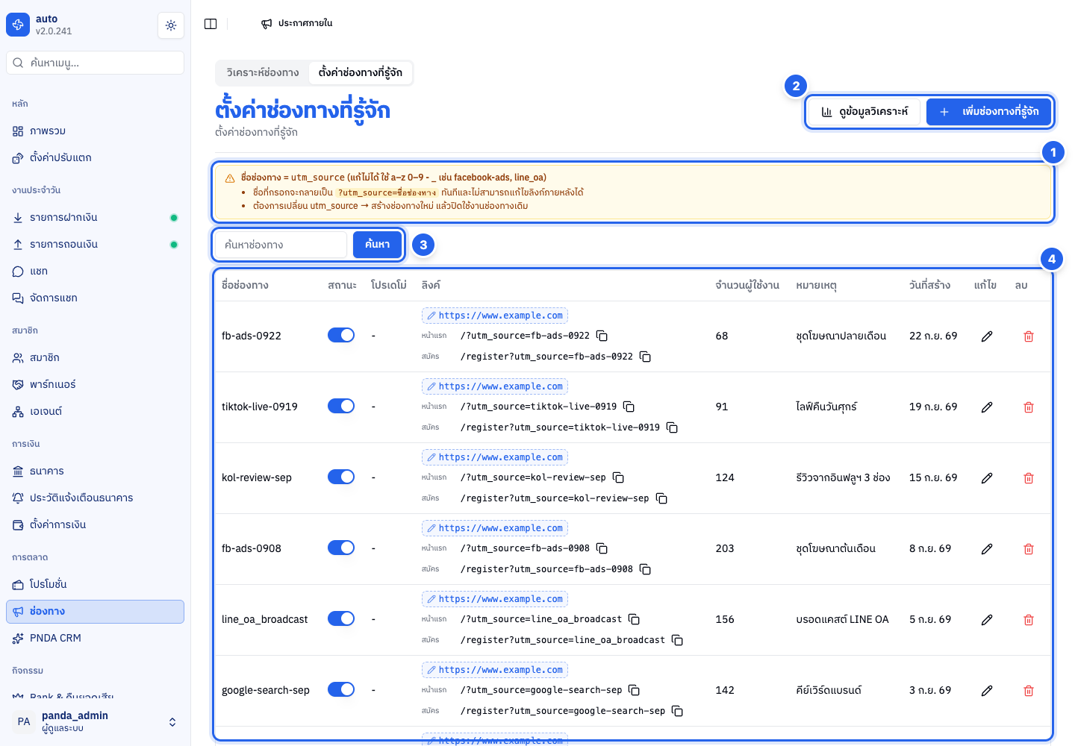Open สมาชิก in the sidebar
The width and height of the screenshot is (1075, 746).
pos(95,357)
